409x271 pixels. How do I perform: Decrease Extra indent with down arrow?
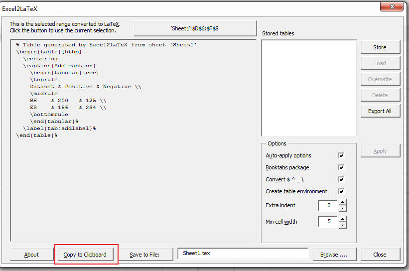tap(342, 208)
